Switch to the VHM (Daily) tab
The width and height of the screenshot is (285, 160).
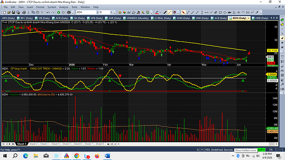182,18
